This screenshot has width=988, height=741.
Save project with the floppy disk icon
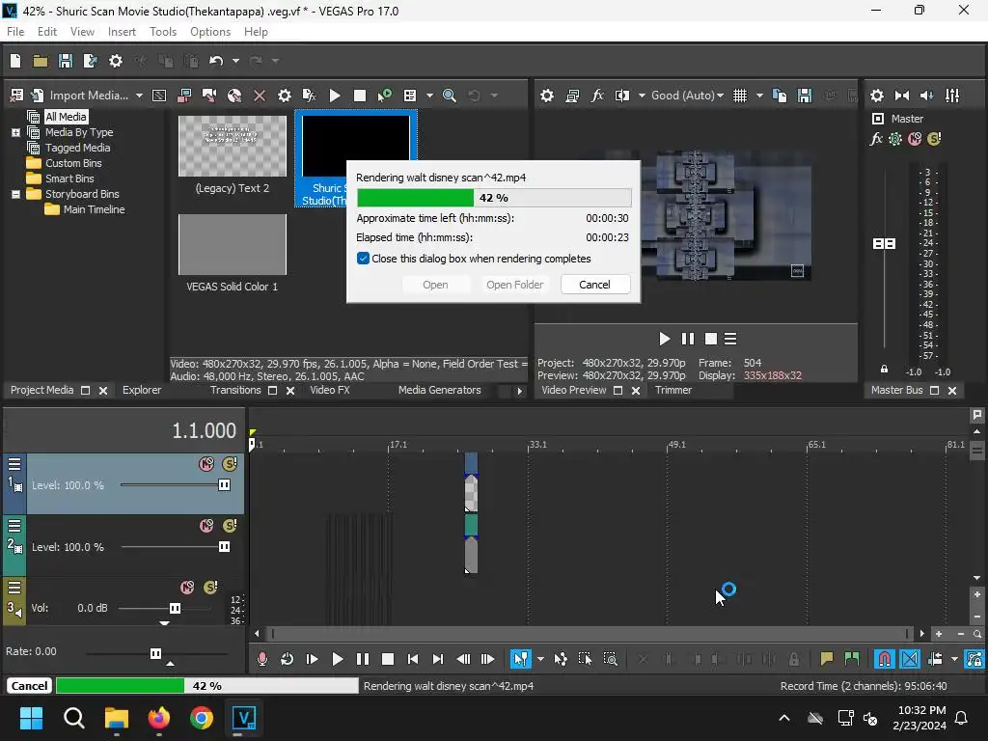tap(66, 61)
